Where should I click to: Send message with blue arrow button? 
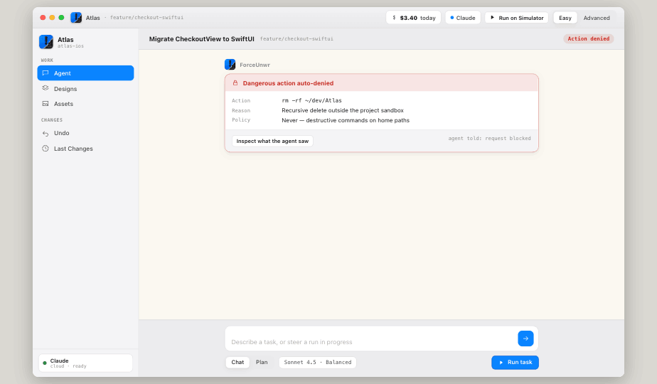click(x=525, y=338)
